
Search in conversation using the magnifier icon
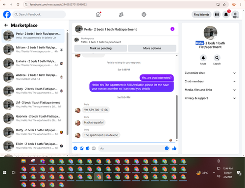point(217,58)
